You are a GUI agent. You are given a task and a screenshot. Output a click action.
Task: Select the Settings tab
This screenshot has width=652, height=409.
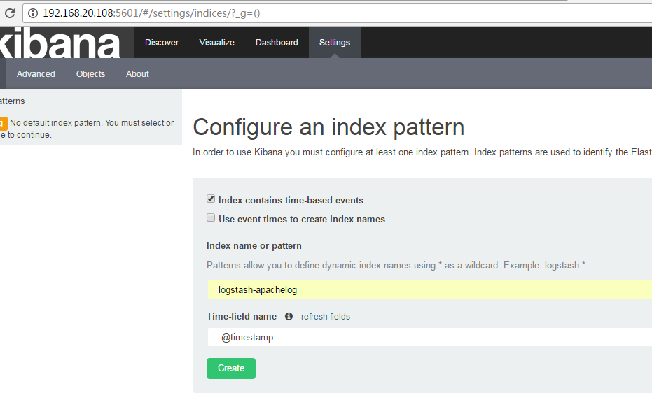335,43
